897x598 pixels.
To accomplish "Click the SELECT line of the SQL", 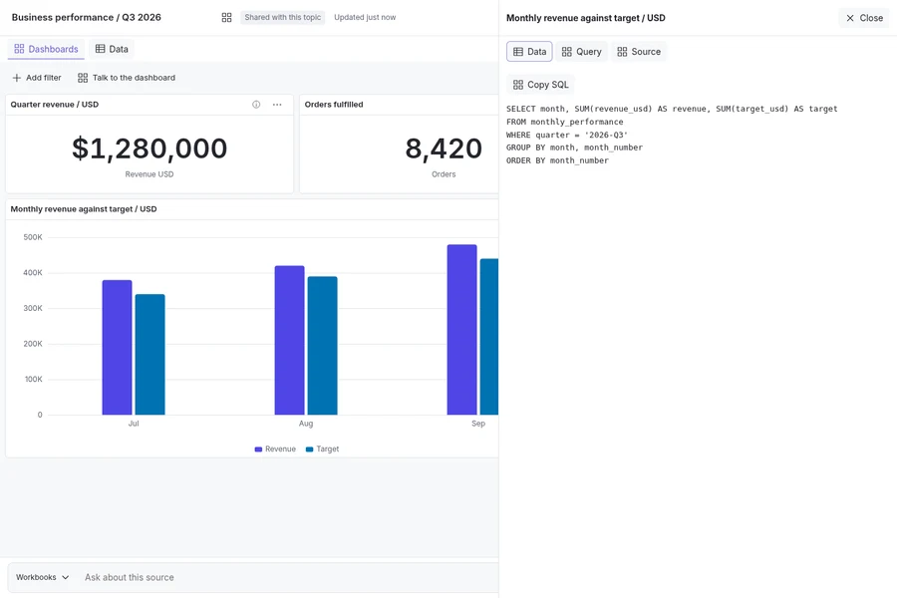I will pos(672,109).
